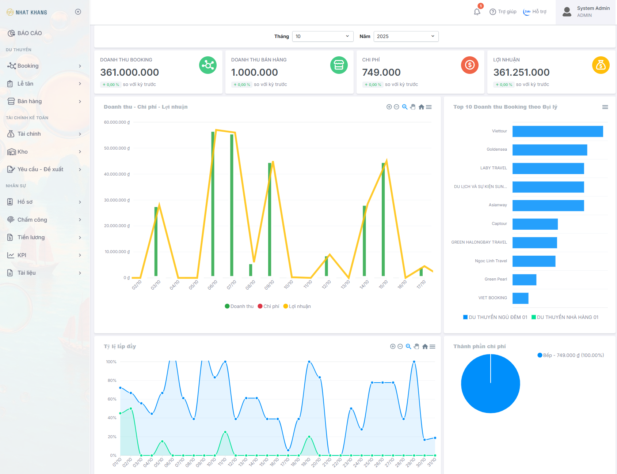
Task: Open the Top 10 Booking chart menu
Action: pos(605,107)
